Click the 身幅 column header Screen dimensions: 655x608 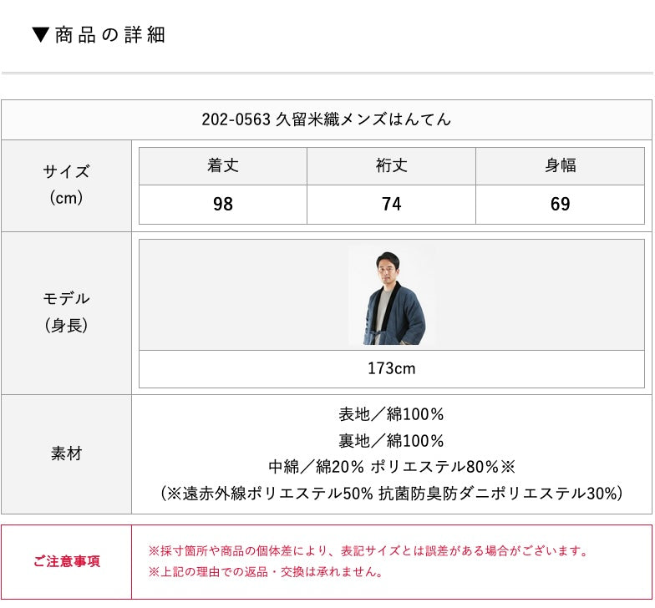click(x=560, y=165)
